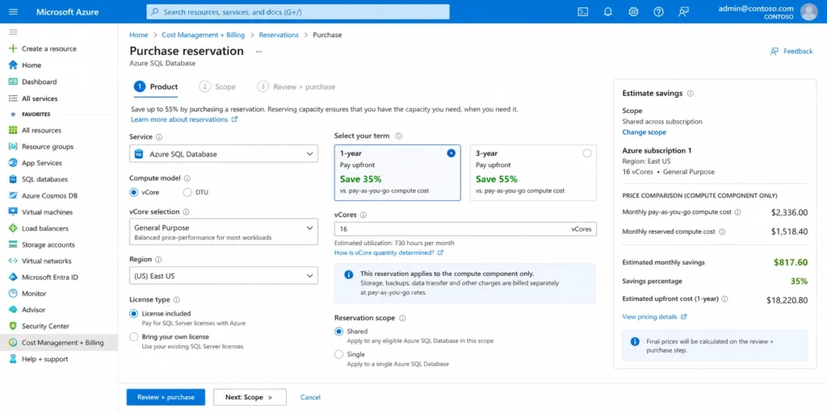Click the $18,220.80 upfront cost value
This screenshot has height=413, width=827.
coord(787,300)
